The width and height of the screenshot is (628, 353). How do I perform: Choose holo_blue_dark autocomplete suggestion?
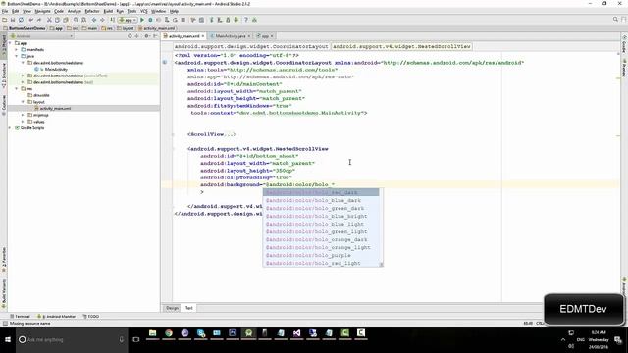321,200
